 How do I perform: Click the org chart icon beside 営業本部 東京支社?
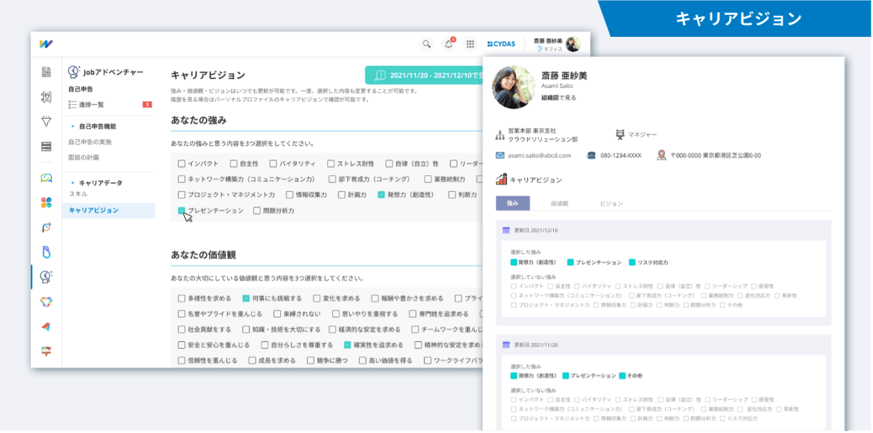point(501,134)
